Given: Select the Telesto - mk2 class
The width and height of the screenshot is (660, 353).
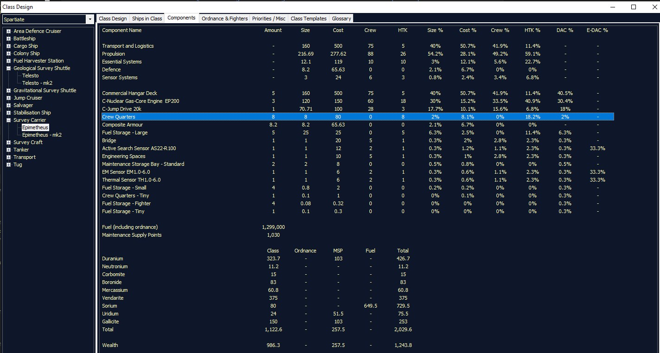Looking at the screenshot, I should click(x=38, y=83).
